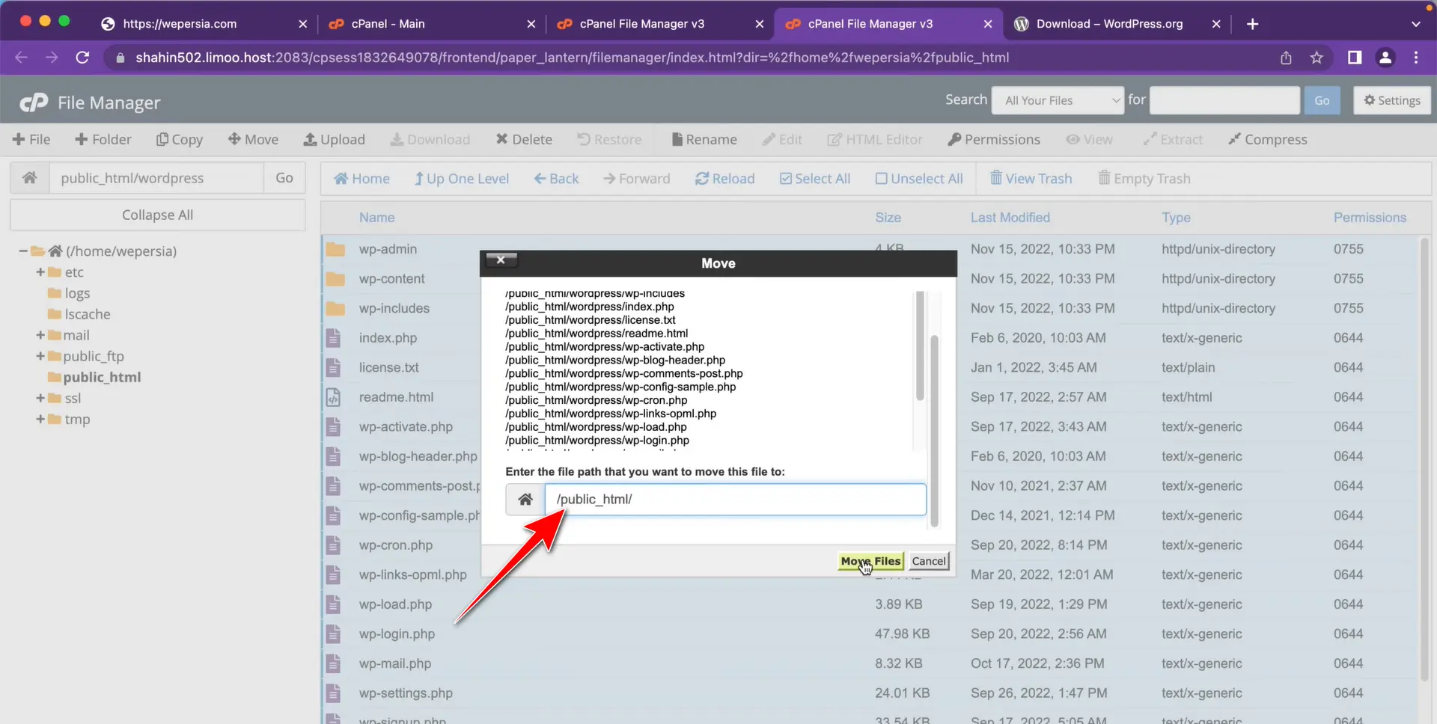Image resolution: width=1437 pixels, height=724 pixels.
Task: Click Go next to path field
Action: pyautogui.click(x=284, y=178)
